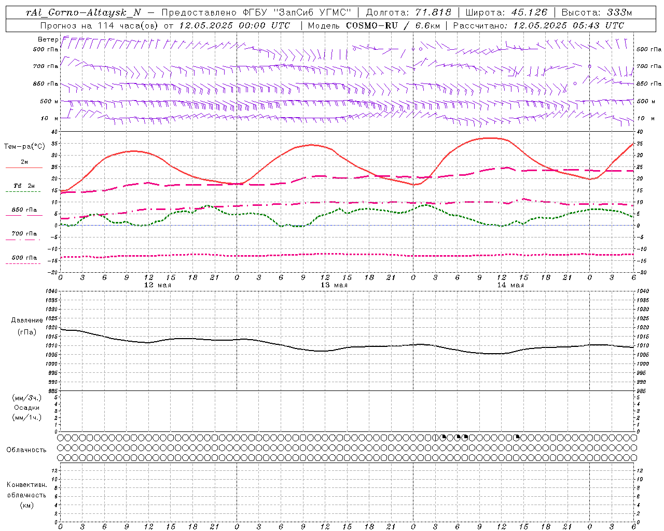Click the Ветер wind section label

point(48,39)
